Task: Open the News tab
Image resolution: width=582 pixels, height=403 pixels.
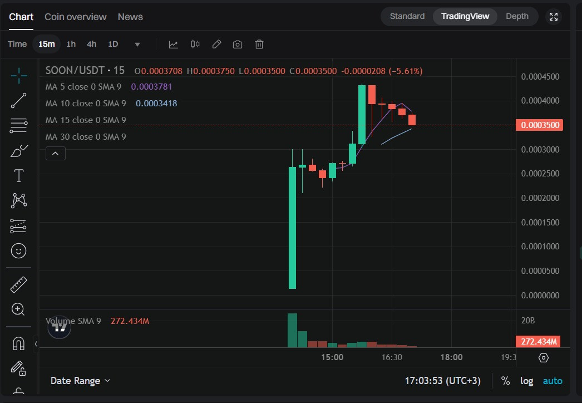Action: 130,17
